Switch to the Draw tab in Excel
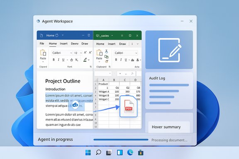The width and height of the screenshot is (239, 159). [122, 44]
